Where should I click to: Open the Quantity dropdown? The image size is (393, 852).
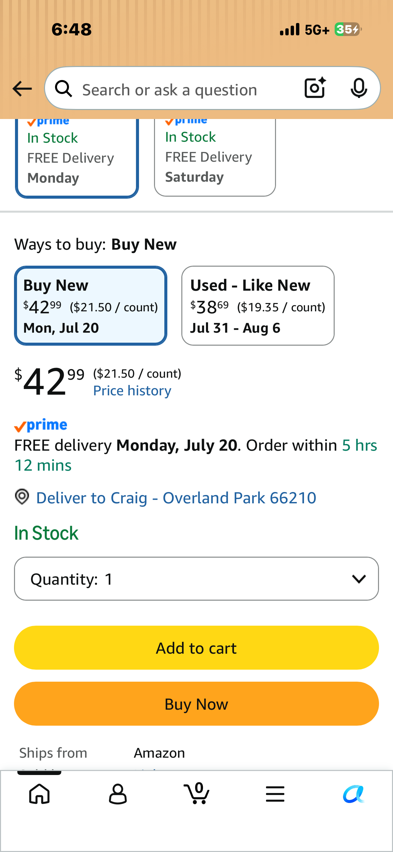pos(196,579)
